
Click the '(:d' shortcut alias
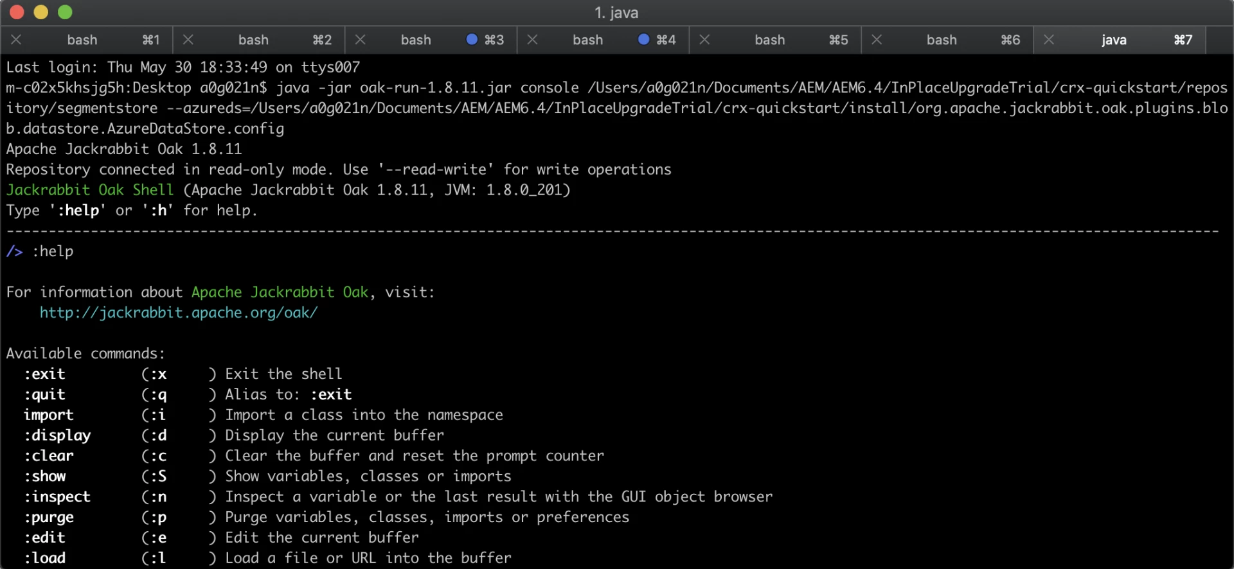tap(154, 436)
